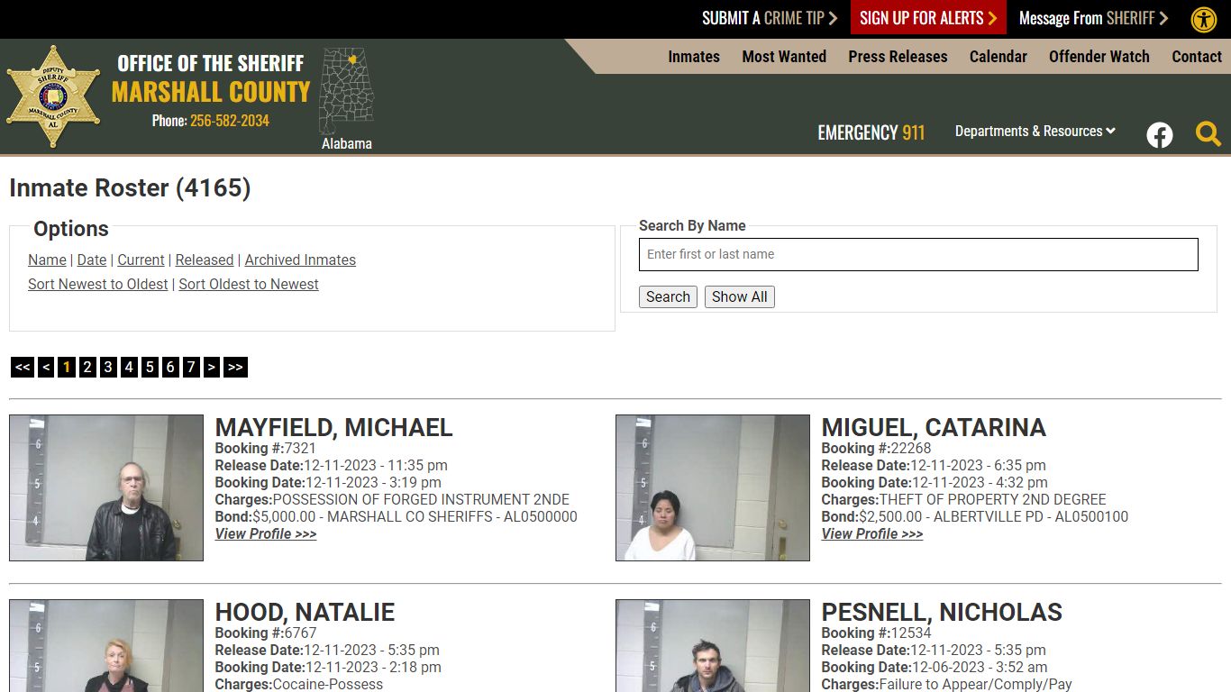Choose Sort Oldest to Newest
Image resolution: width=1231 pixels, height=692 pixels.
point(249,284)
